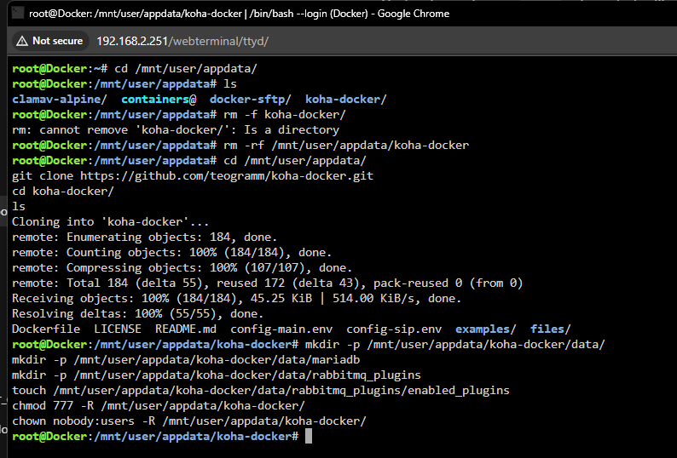Viewport: 677px width, 458px height.
Task: Click 'remote: Total 184' line
Action: click(x=267, y=283)
